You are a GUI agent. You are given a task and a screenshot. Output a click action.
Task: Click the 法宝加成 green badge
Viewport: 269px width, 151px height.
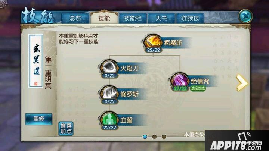click(x=198, y=88)
